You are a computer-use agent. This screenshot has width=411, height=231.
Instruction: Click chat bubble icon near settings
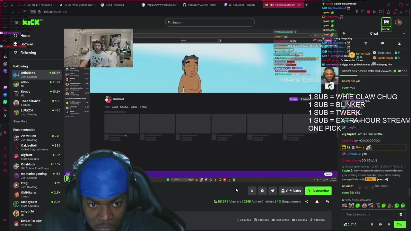pos(380,225)
